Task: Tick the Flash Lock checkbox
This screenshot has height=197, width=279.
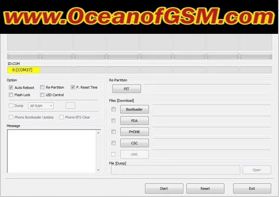Action: [x=11, y=95]
